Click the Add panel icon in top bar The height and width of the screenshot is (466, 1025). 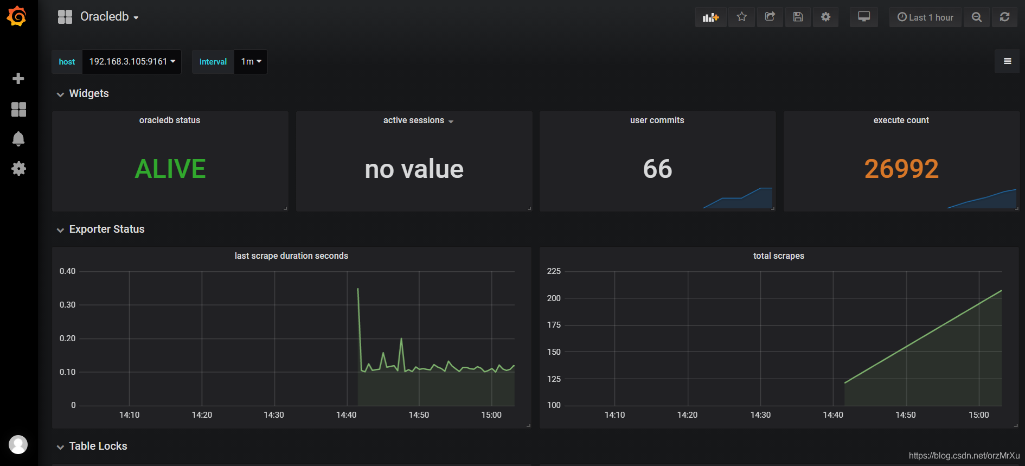[710, 17]
